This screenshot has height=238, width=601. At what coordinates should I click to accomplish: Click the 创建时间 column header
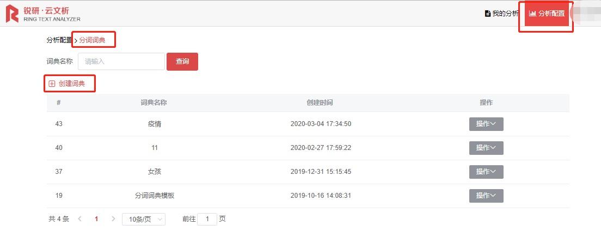click(x=320, y=103)
